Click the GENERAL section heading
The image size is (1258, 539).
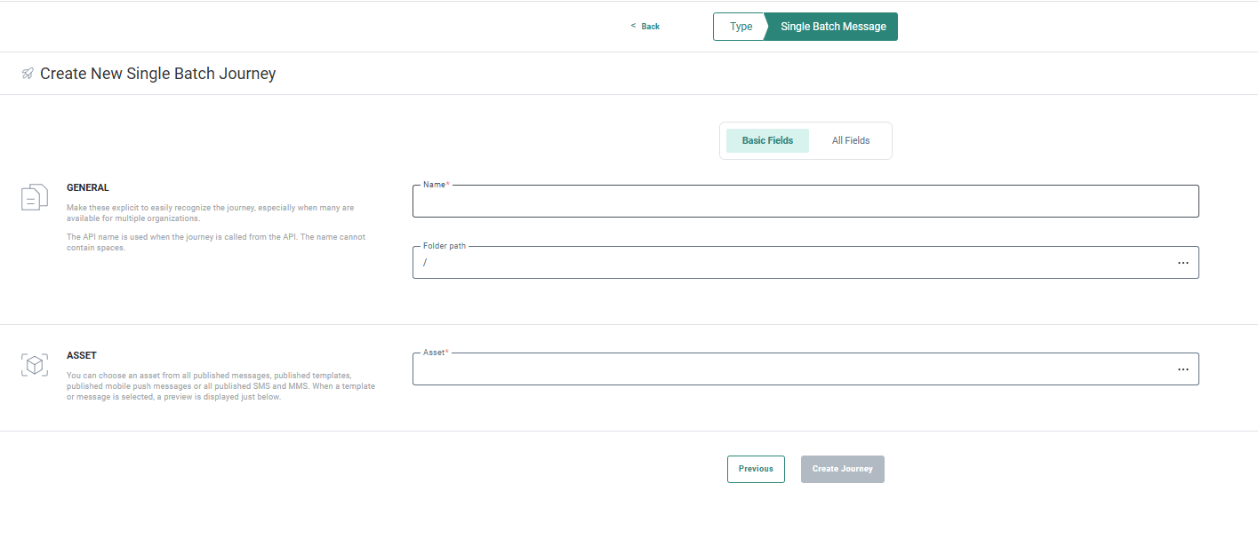coord(88,187)
